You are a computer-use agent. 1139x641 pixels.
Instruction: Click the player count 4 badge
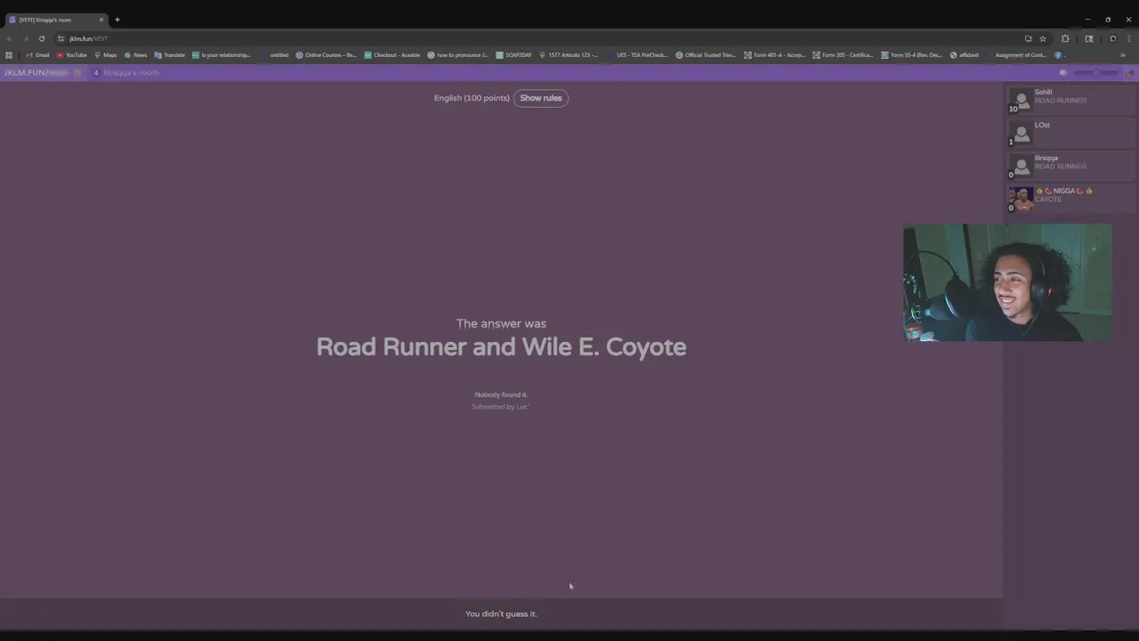(x=96, y=72)
